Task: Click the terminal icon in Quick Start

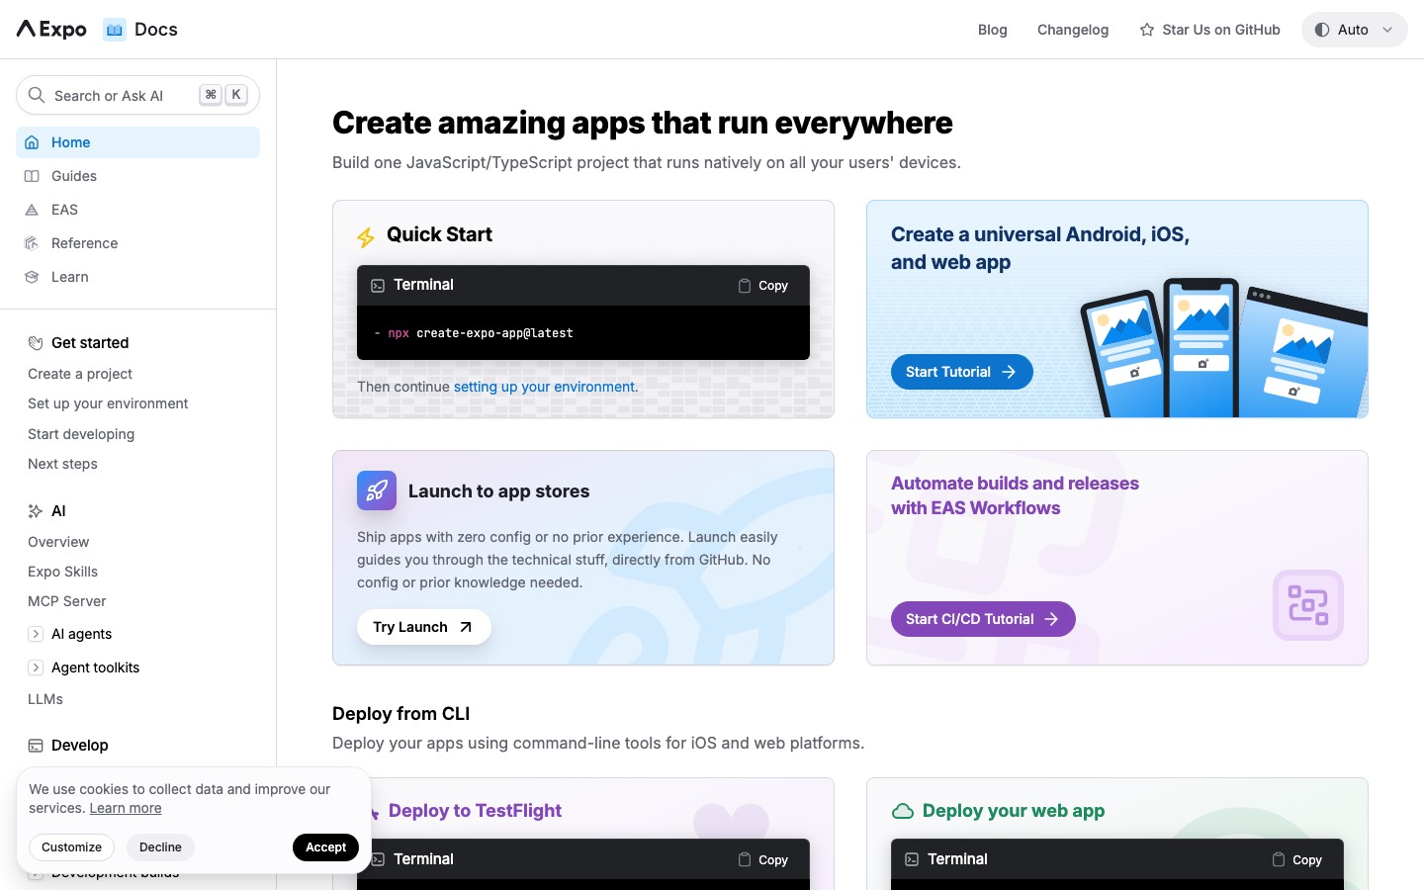Action: [x=378, y=286]
